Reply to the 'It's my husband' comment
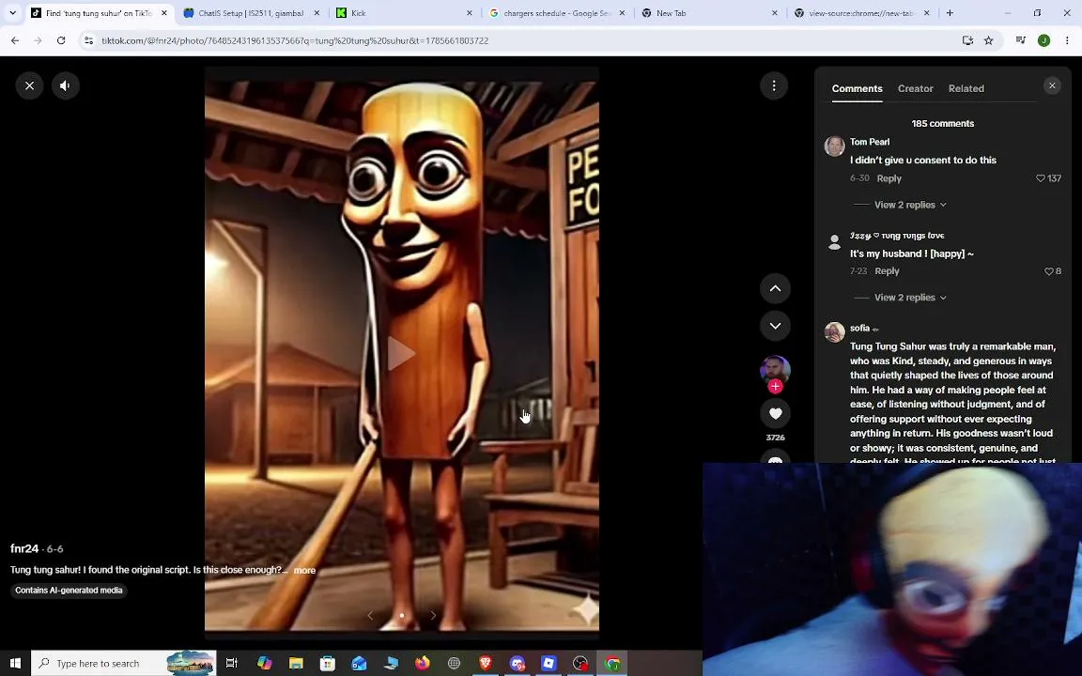The height and width of the screenshot is (676, 1082). coord(887,271)
